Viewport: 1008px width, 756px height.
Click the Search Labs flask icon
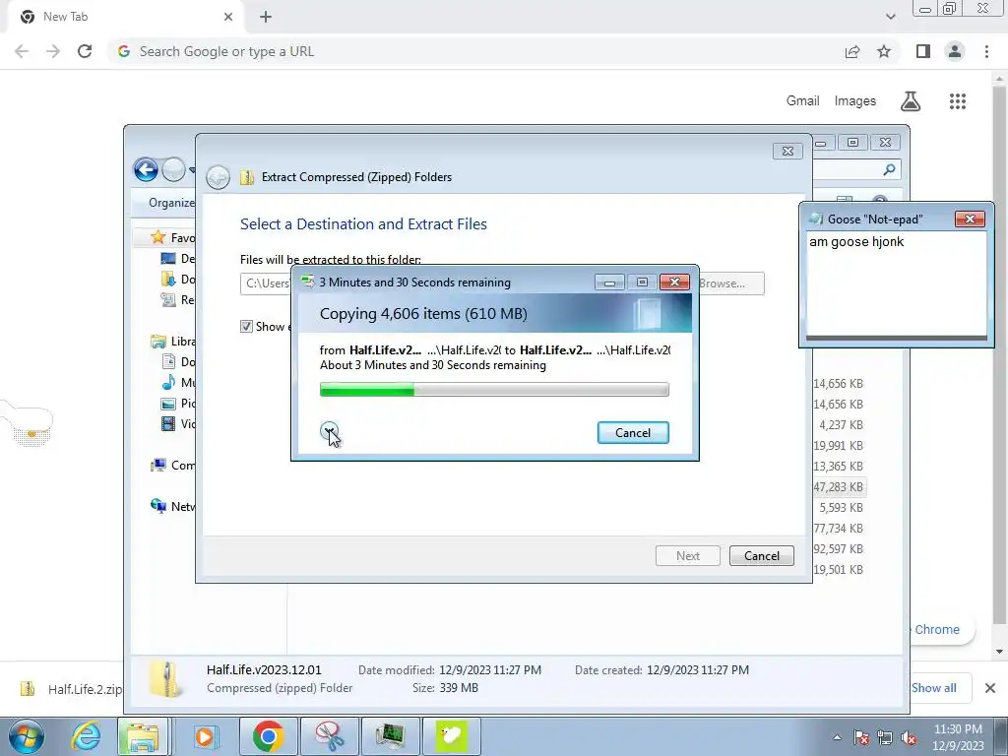[911, 101]
